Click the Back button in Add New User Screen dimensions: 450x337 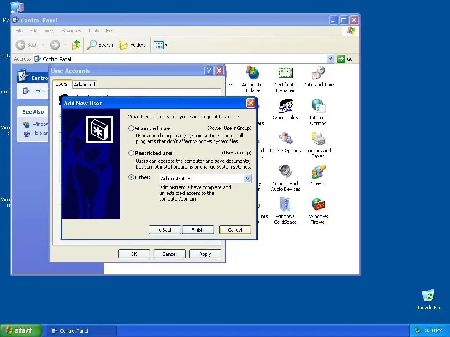(165, 230)
